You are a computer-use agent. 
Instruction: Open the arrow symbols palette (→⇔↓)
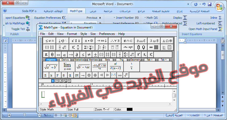102,41
